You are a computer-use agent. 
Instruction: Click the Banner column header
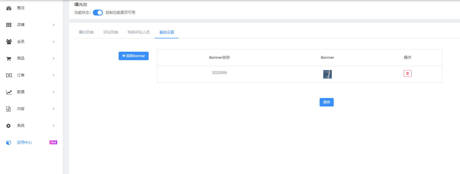click(328, 58)
